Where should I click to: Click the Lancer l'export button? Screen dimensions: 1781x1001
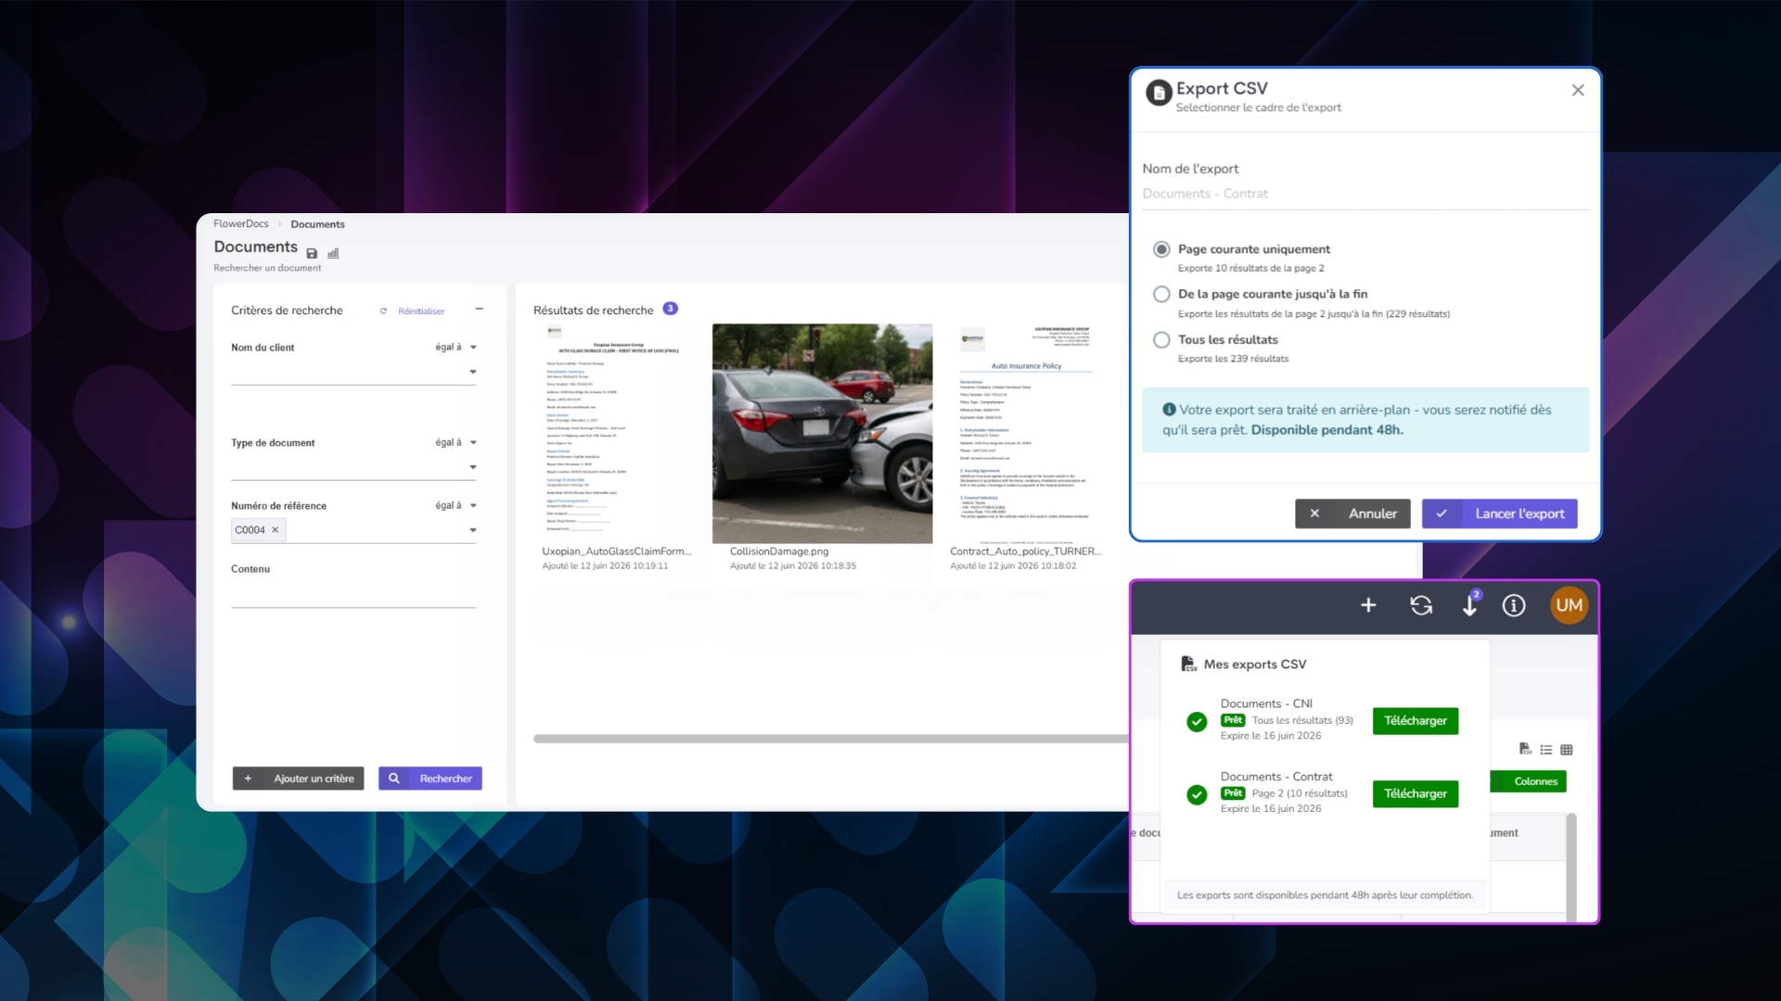pos(1499,513)
